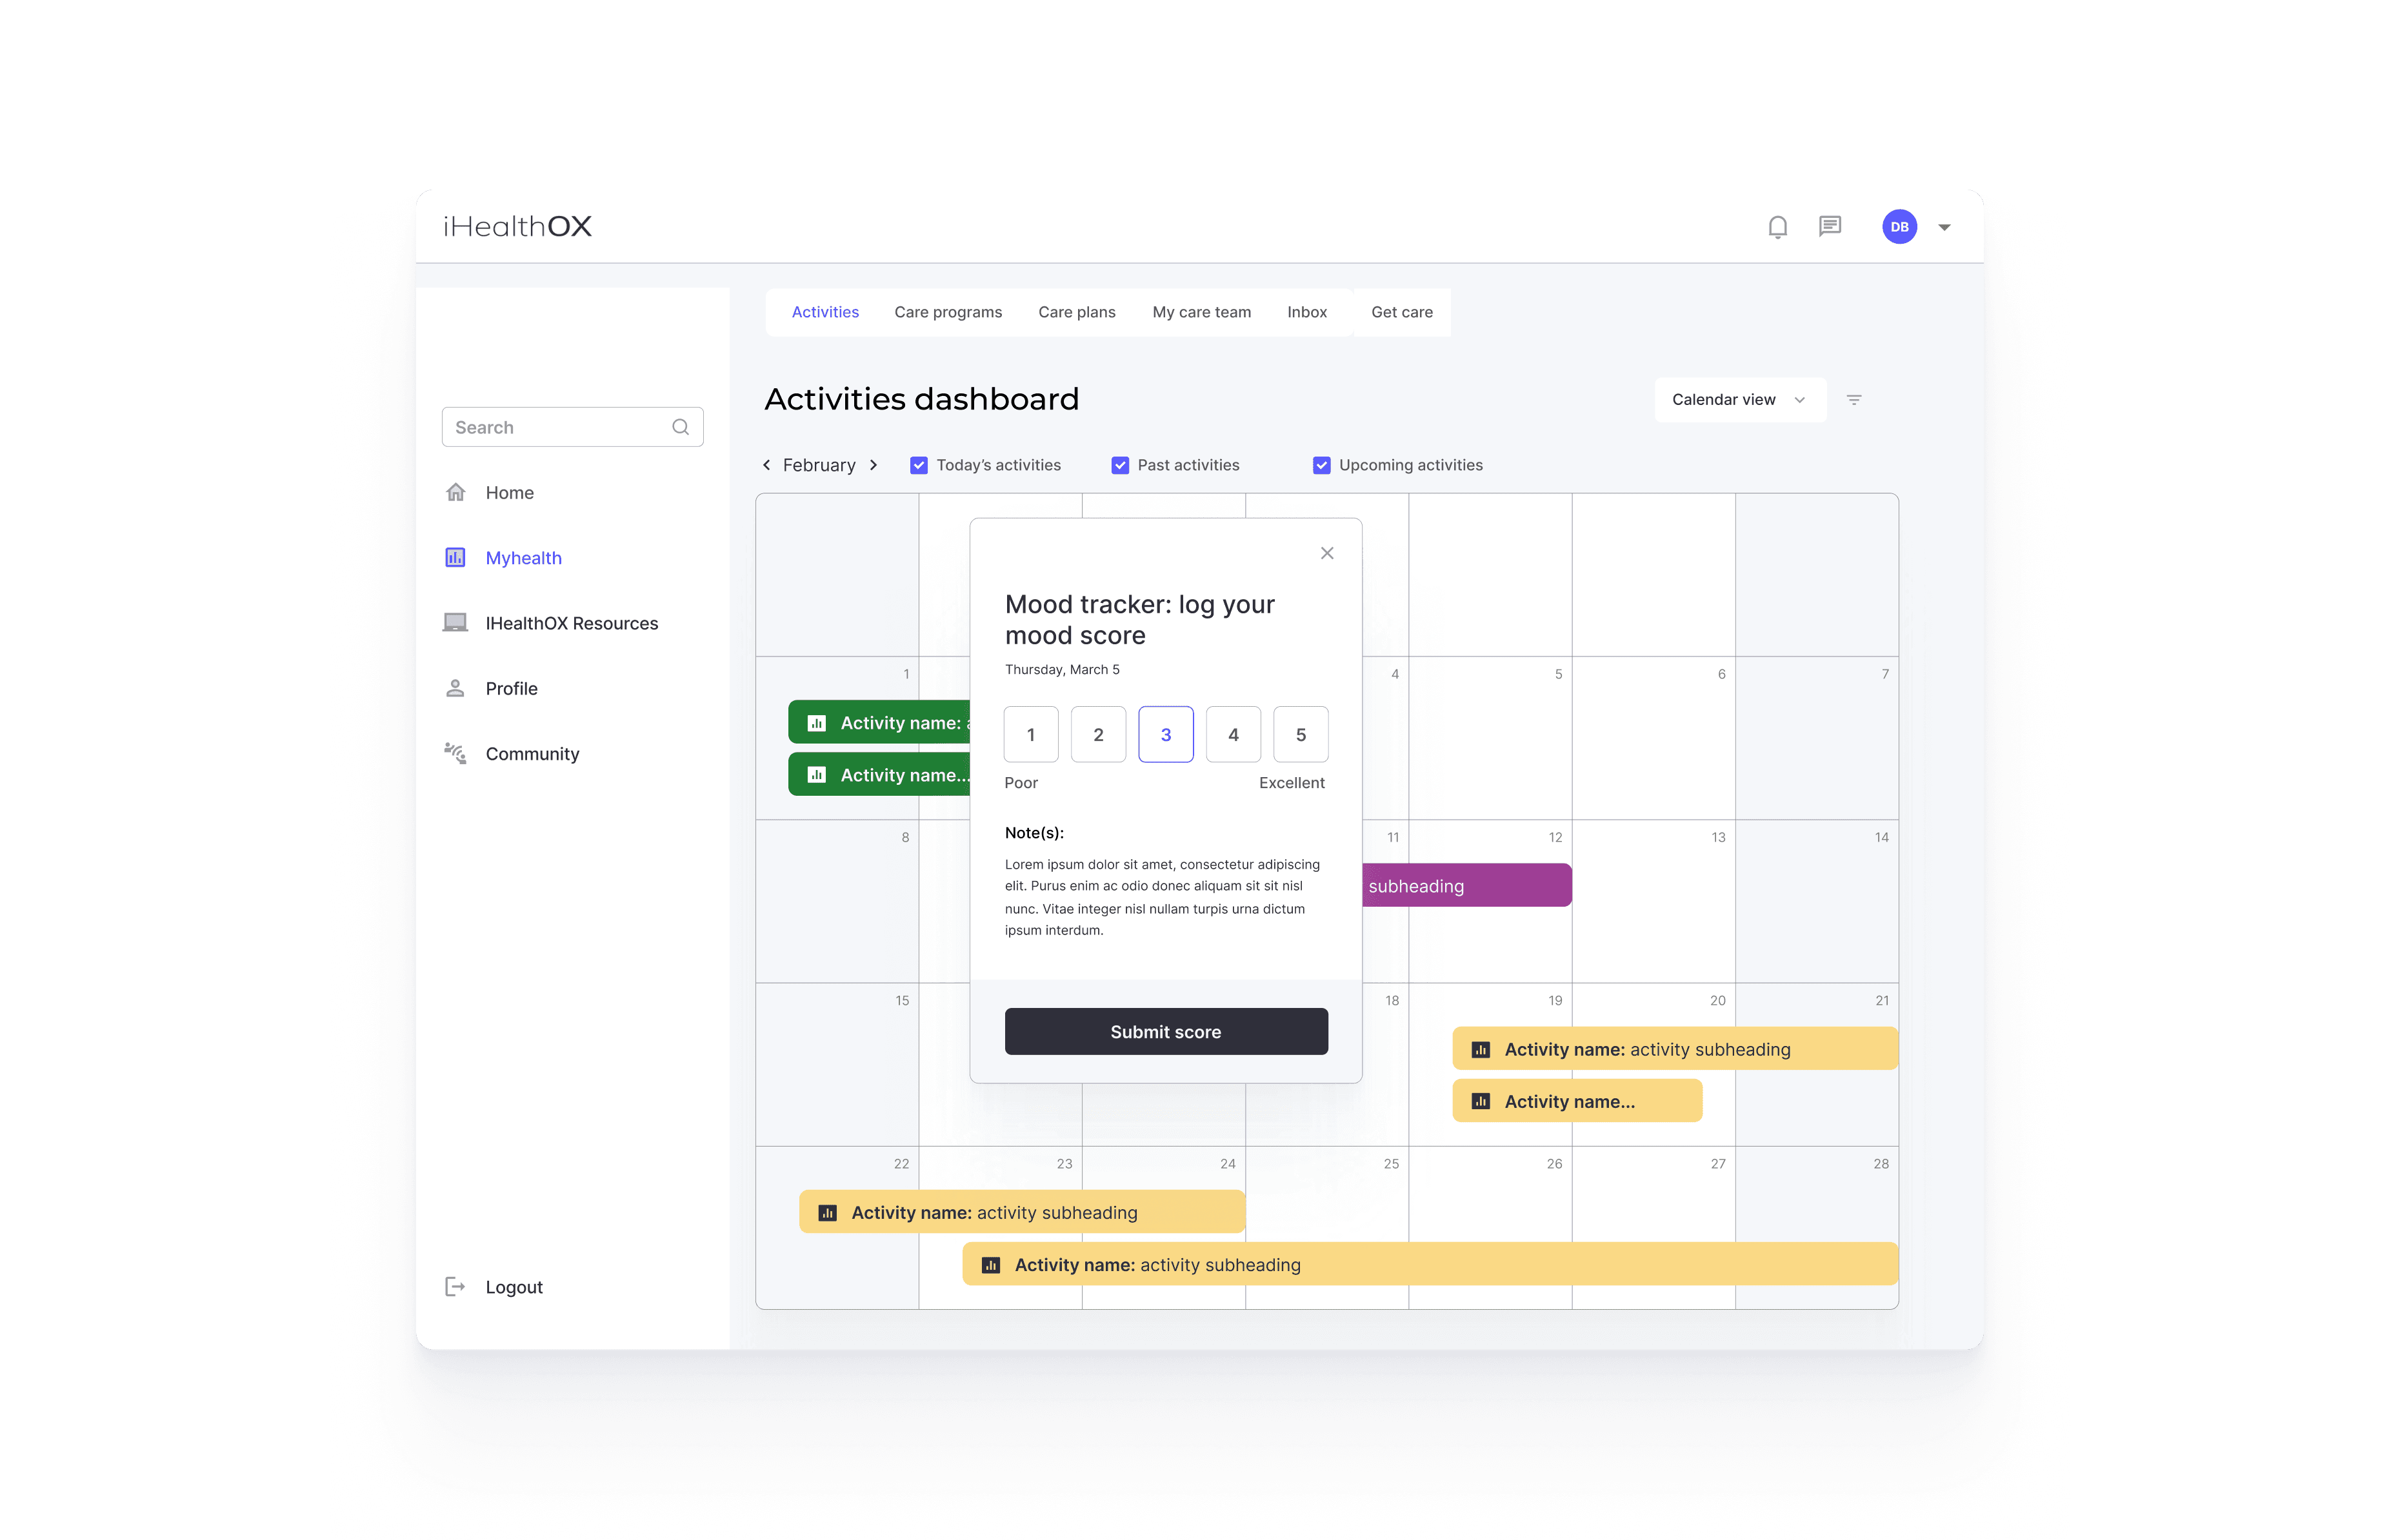Open the chat messages icon
The width and height of the screenshot is (2398, 1540).
pyautogui.click(x=1831, y=226)
